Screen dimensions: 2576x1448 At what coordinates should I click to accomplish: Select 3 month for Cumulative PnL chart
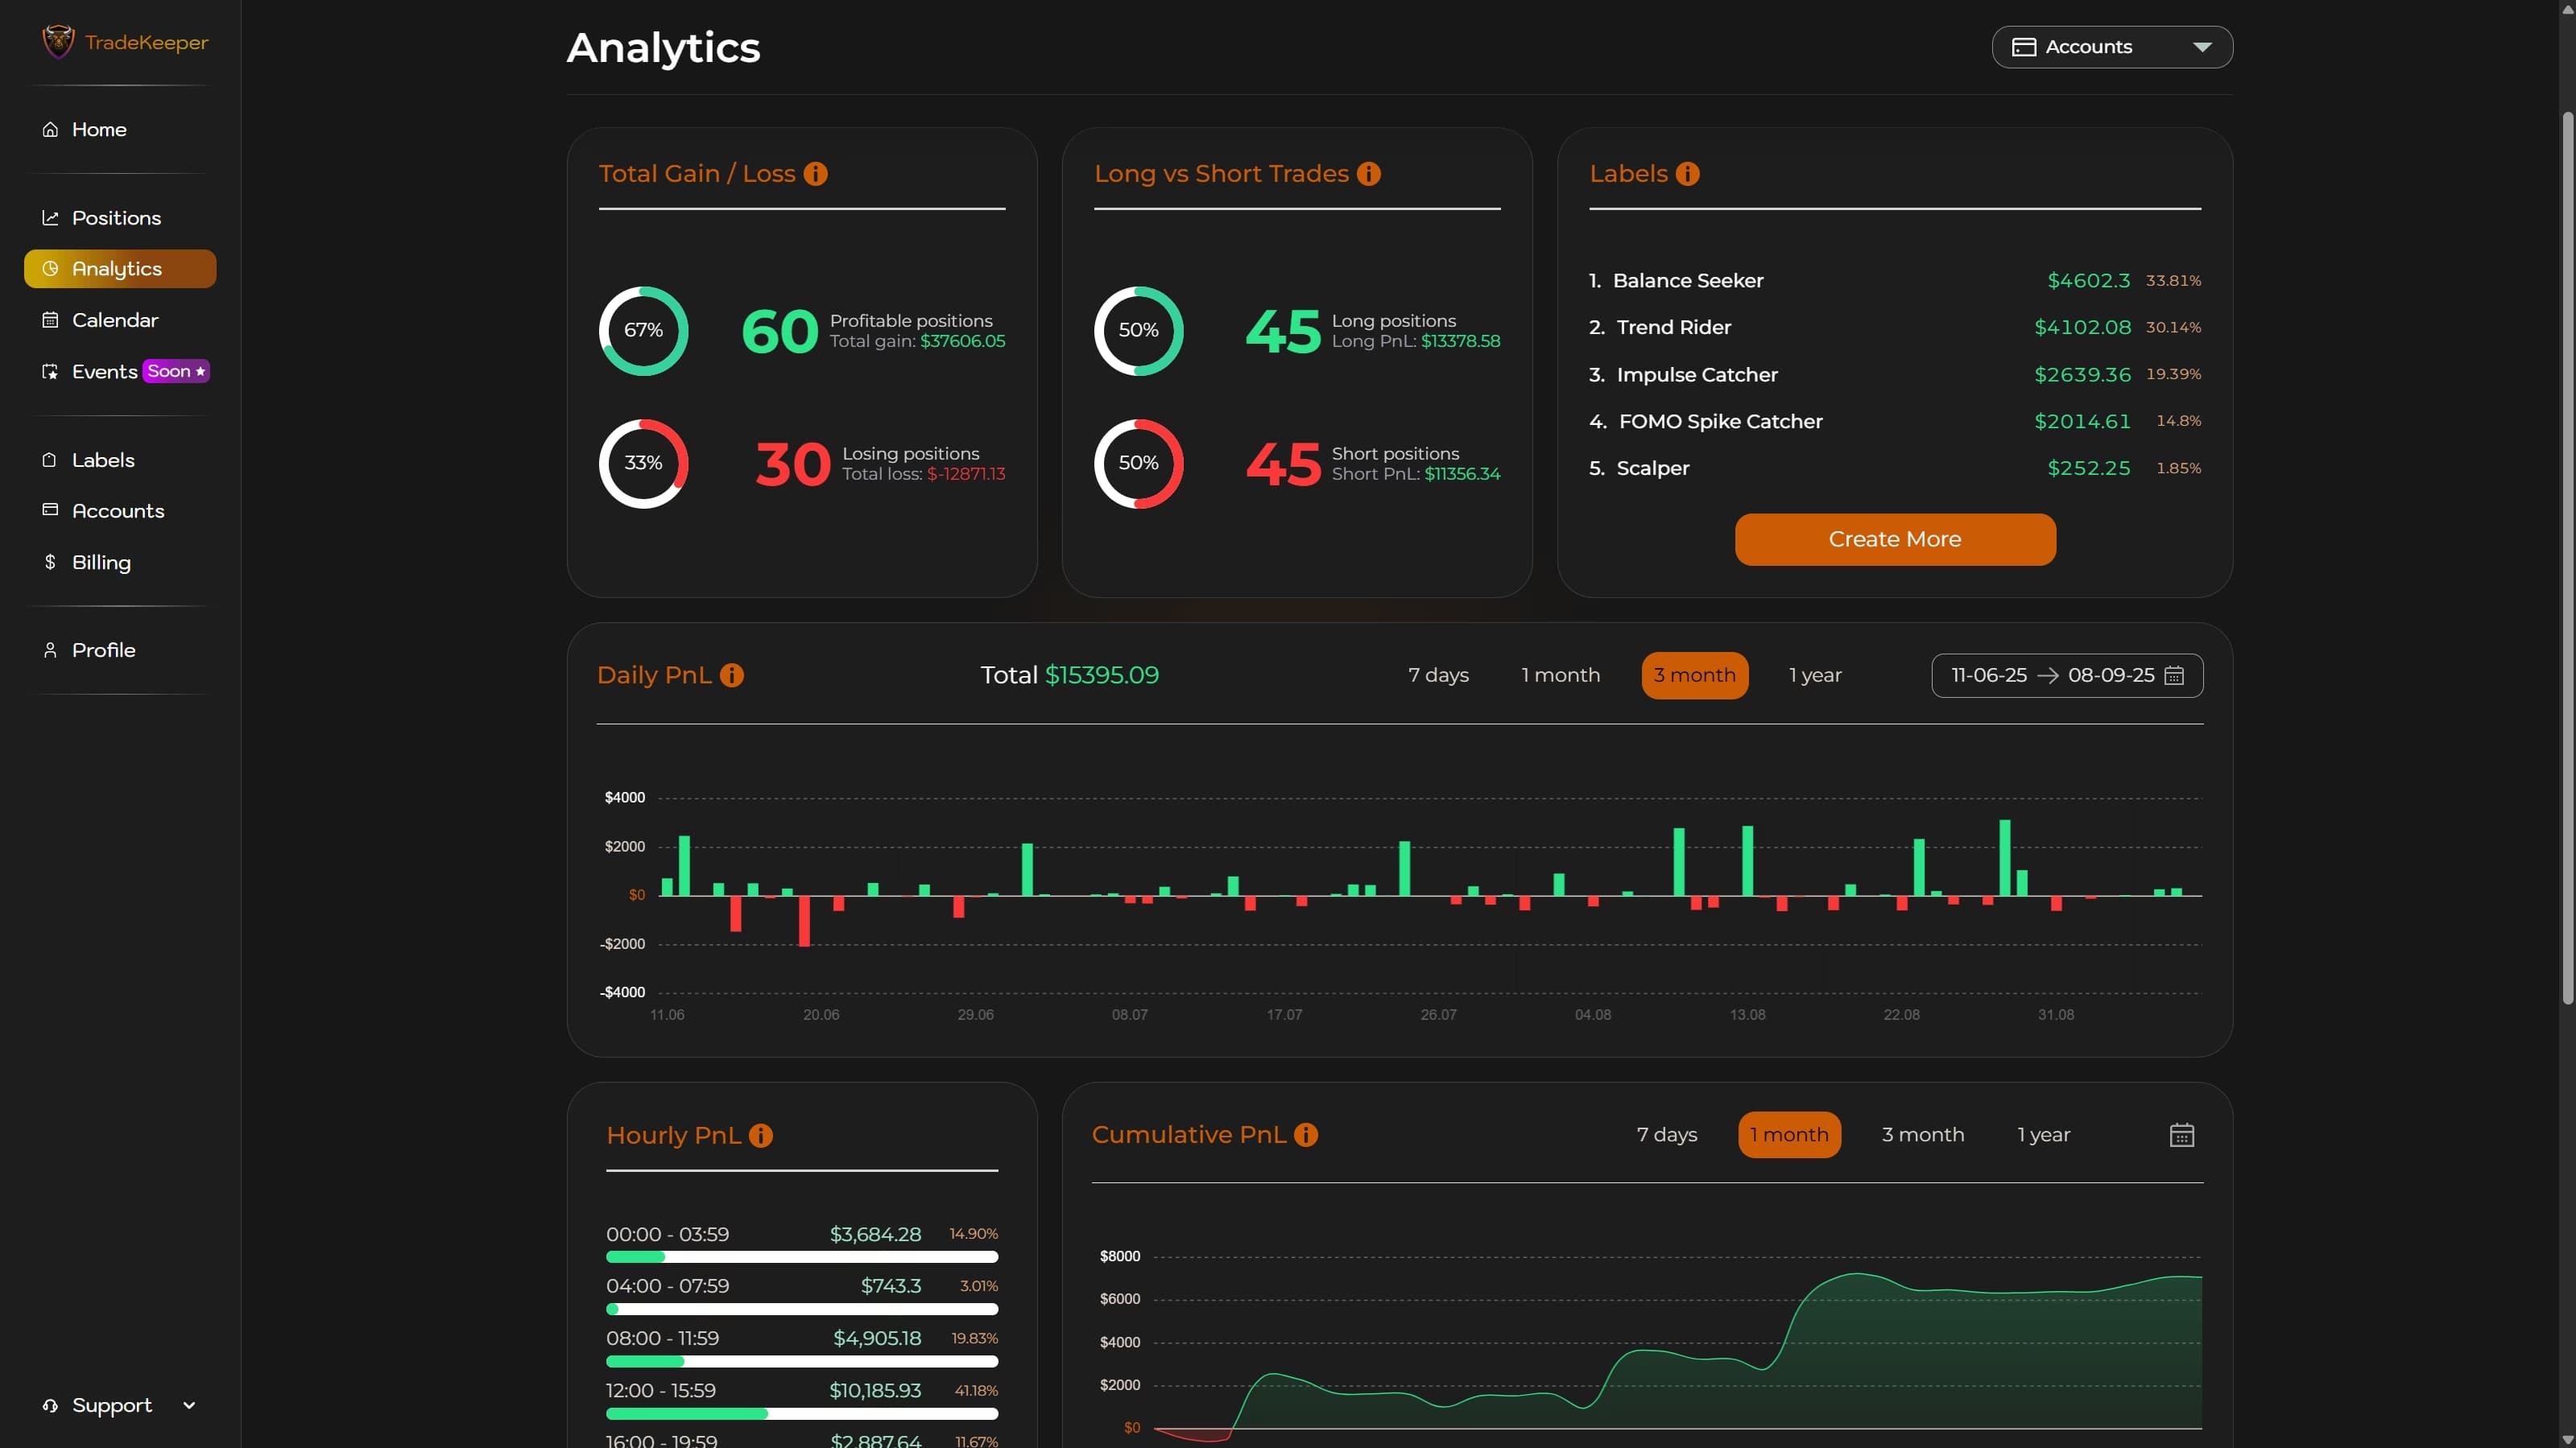tap(1922, 1134)
